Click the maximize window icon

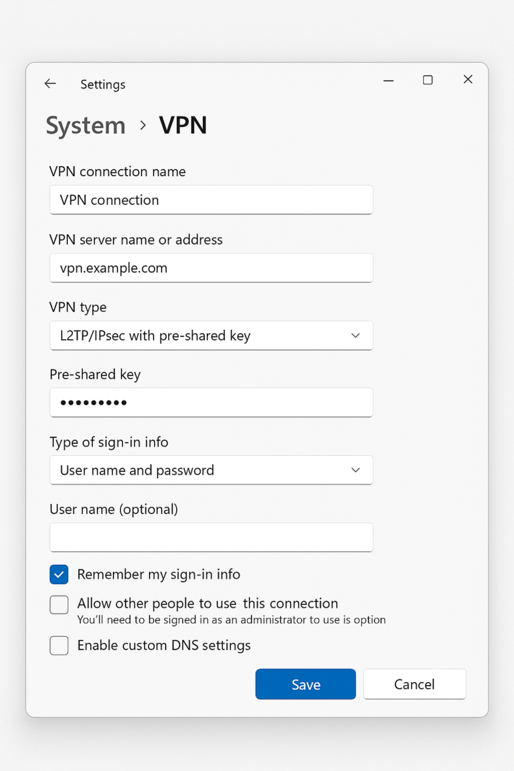428,79
